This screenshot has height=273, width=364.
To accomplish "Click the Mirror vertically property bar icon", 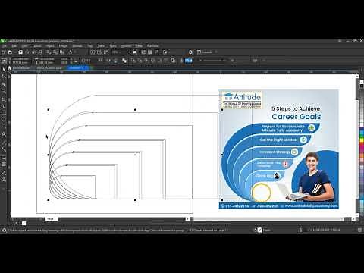I will click(115, 61).
